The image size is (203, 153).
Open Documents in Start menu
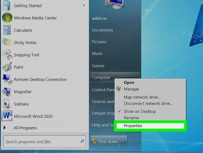tap(102, 30)
